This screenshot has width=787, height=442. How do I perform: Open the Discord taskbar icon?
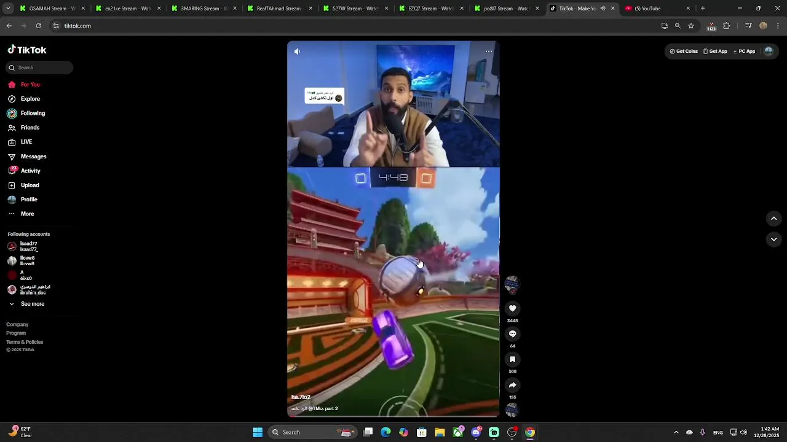coord(476,432)
